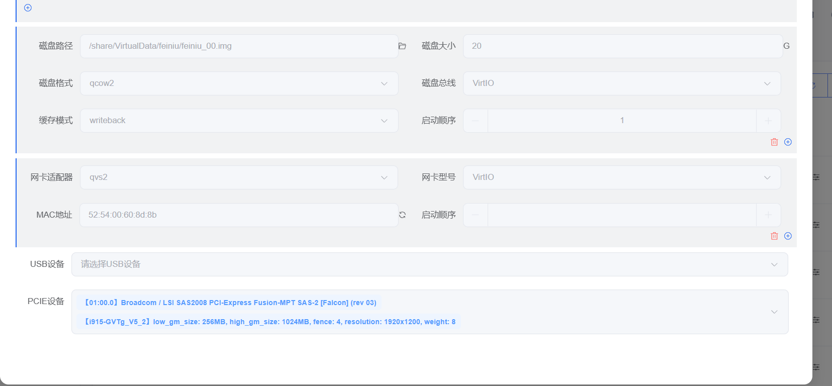
Task: Click the 磁盘路径 path input field
Action: point(239,46)
